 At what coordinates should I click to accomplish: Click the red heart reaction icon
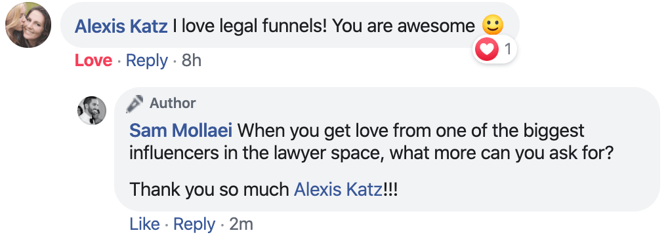[x=486, y=50]
